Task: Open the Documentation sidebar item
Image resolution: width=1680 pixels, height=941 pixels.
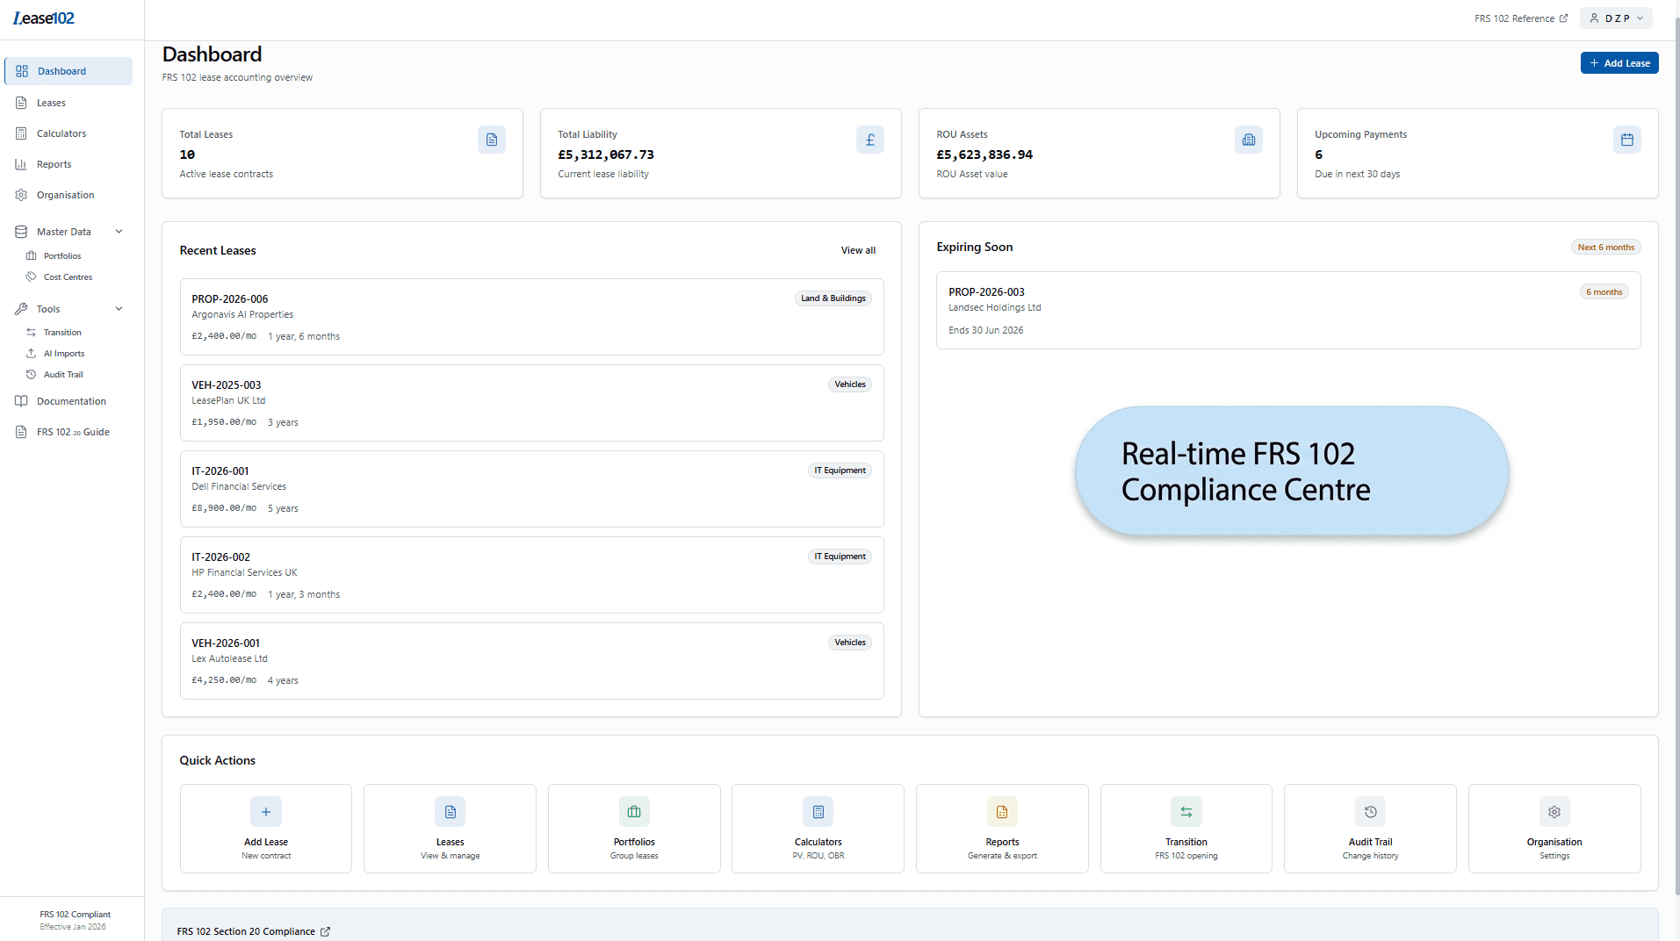Action: pos(70,401)
